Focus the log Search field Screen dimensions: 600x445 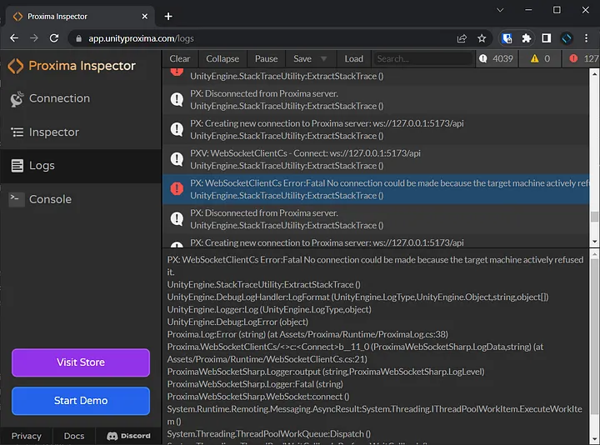point(422,59)
